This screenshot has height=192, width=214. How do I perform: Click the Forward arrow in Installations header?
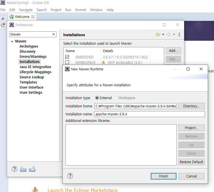pos(169,34)
